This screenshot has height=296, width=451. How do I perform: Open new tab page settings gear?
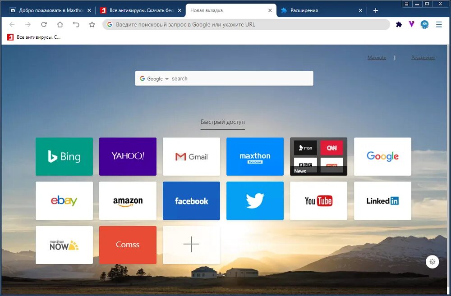[433, 262]
